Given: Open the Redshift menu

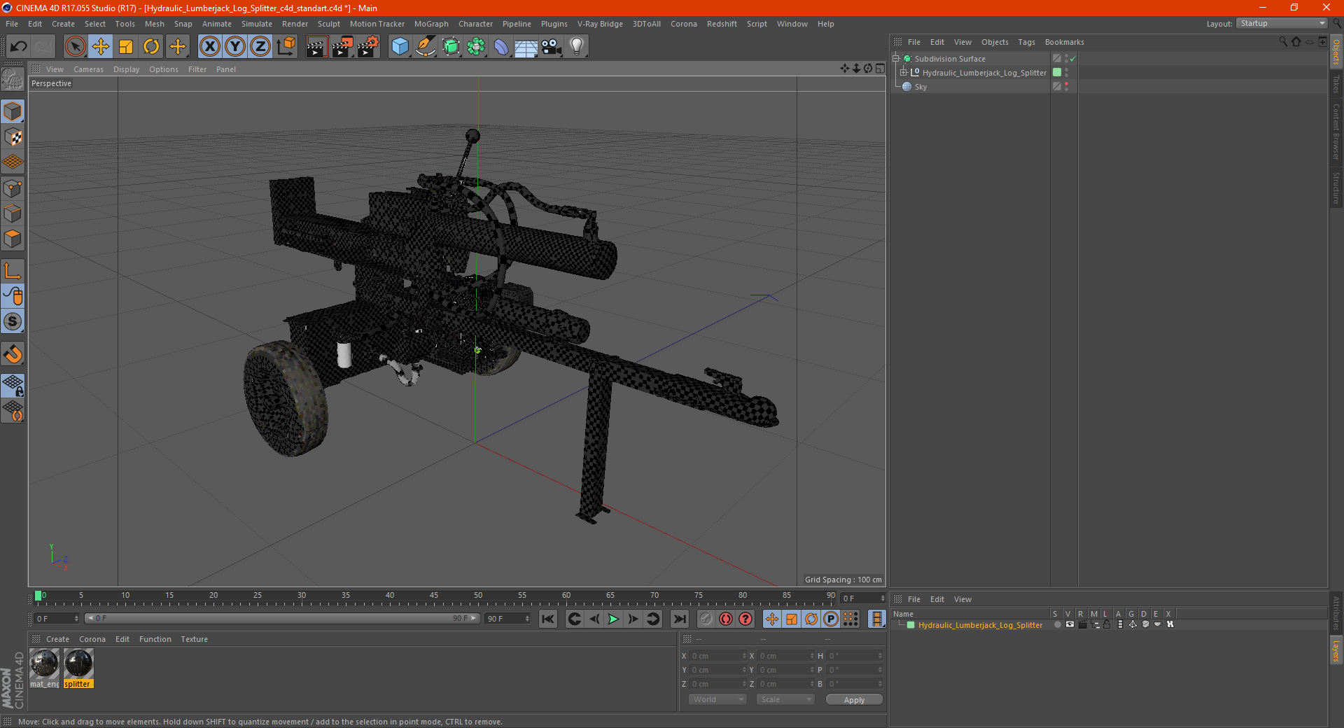Looking at the screenshot, I should click(x=722, y=24).
